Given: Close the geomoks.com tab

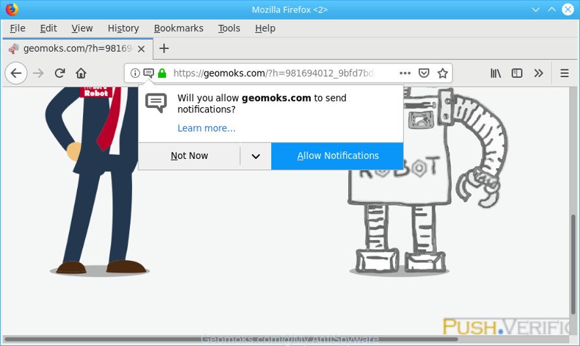Looking at the screenshot, I should 141,49.
